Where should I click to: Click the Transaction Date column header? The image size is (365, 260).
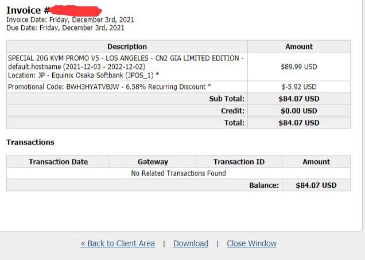[x=59, y=161]
